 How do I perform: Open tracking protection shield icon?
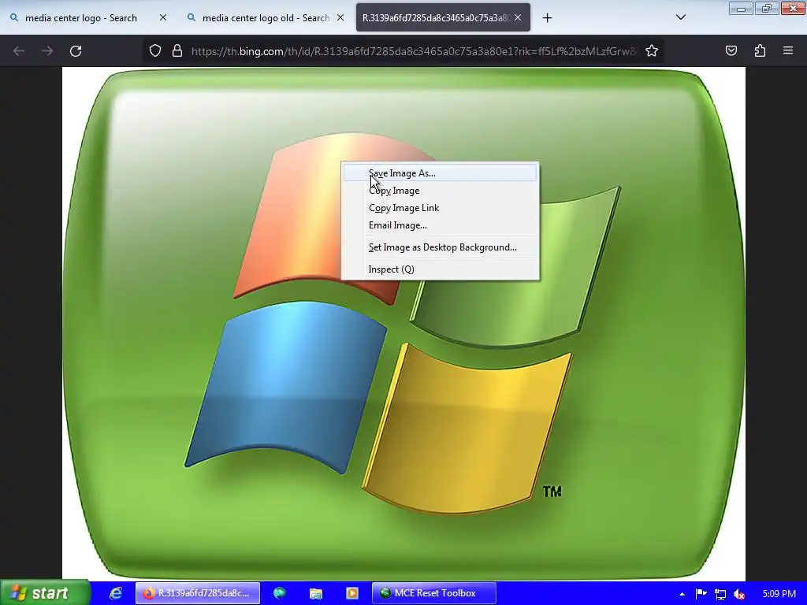155,51
